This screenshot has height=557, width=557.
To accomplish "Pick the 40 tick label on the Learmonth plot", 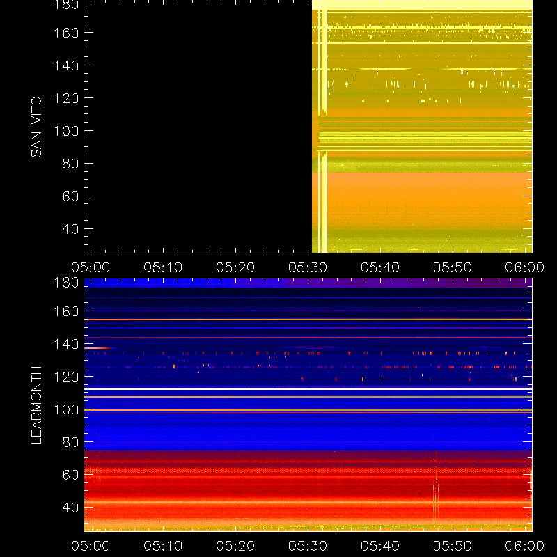I will 71,508.
